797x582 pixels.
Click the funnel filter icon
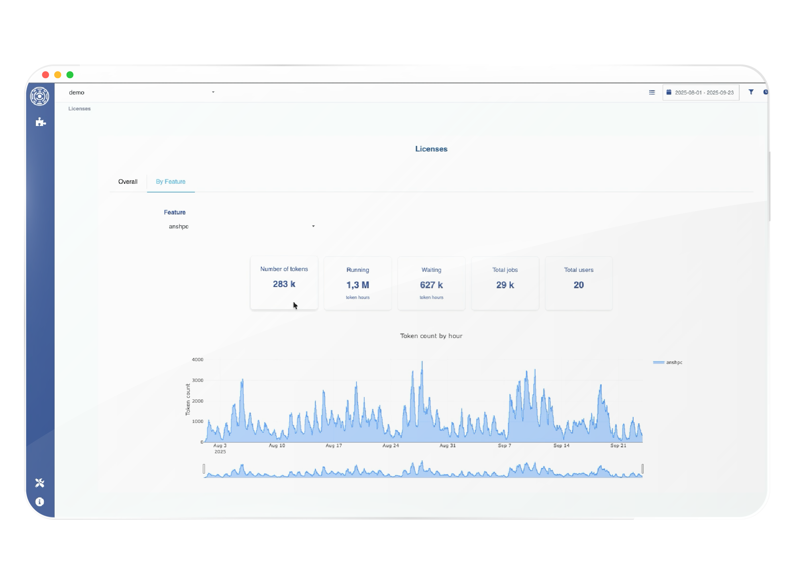click(x=751, y=92)
